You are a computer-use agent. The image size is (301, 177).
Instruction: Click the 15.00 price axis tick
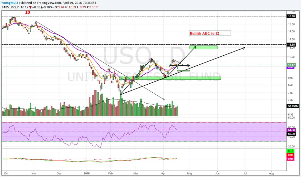point(291,24)
